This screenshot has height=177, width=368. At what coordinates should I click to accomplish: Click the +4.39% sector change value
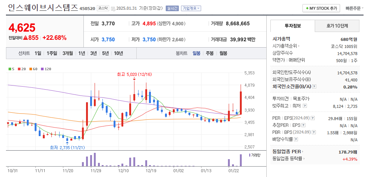tap(350, 159)
